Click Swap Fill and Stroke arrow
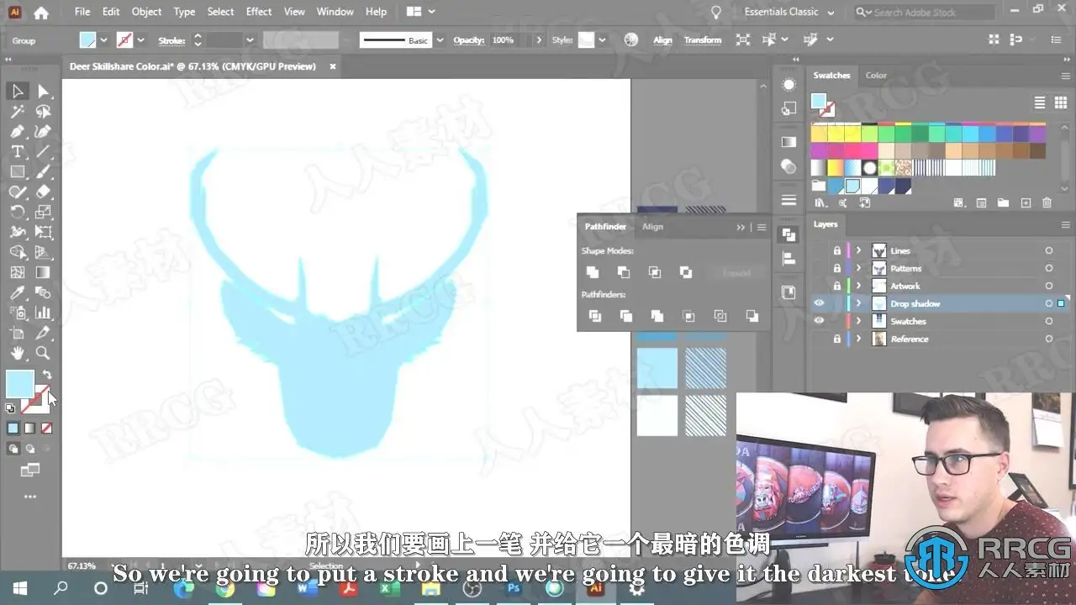Screen dimensions: 1076x605 (x=47, y=375)
